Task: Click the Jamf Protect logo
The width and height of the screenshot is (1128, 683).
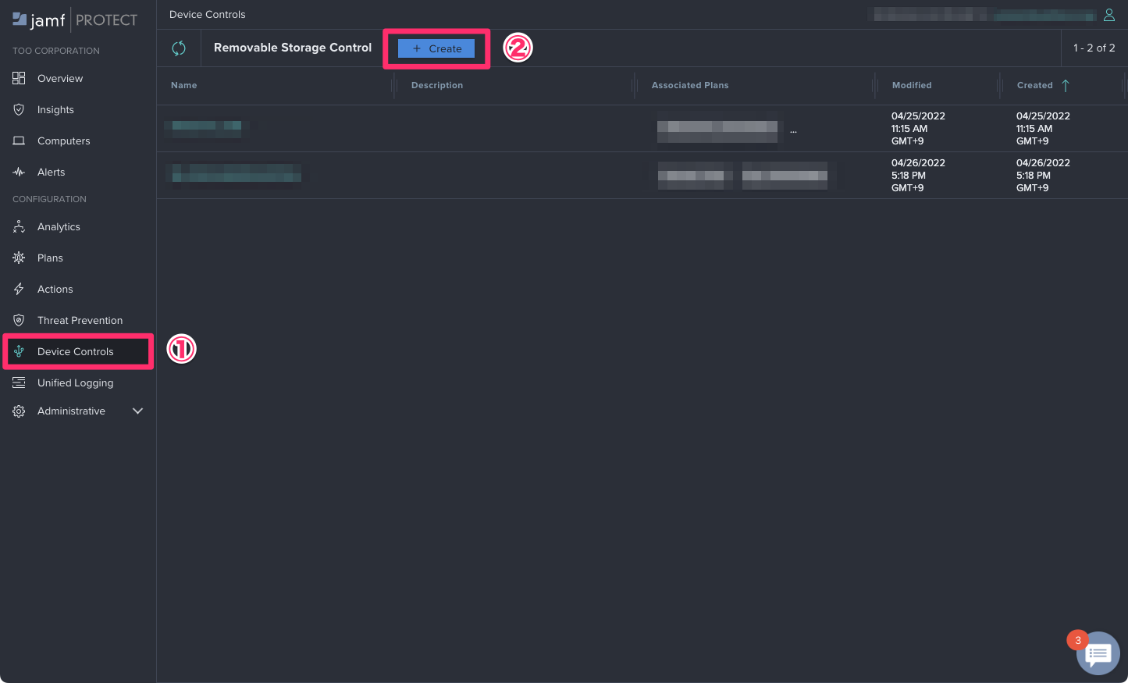Action: pos(75,20)
